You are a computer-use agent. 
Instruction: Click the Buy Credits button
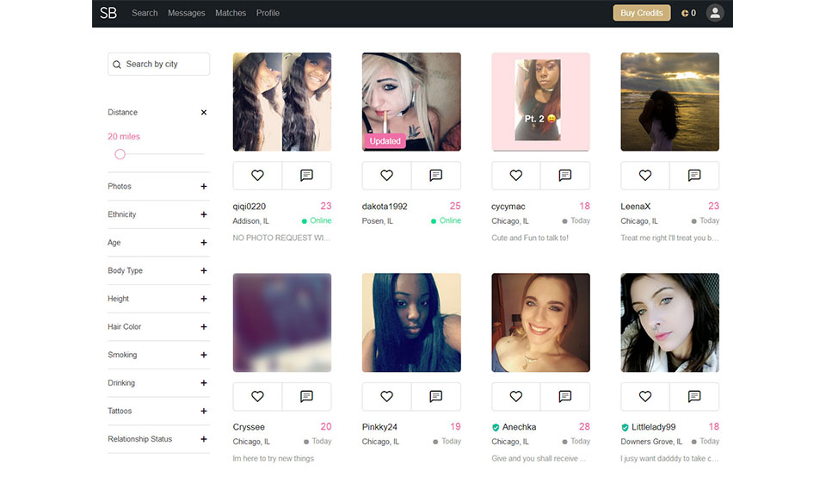[x=641, y=13]
